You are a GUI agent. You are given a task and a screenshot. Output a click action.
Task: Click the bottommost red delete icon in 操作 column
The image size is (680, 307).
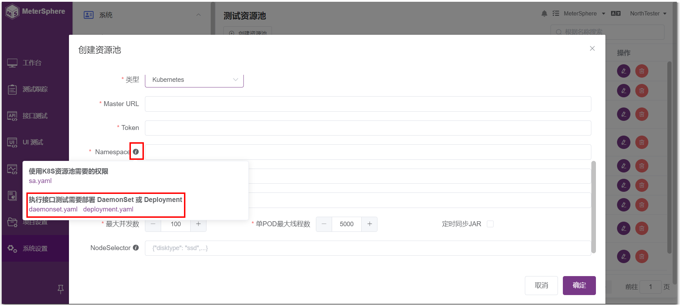[642, 256]
